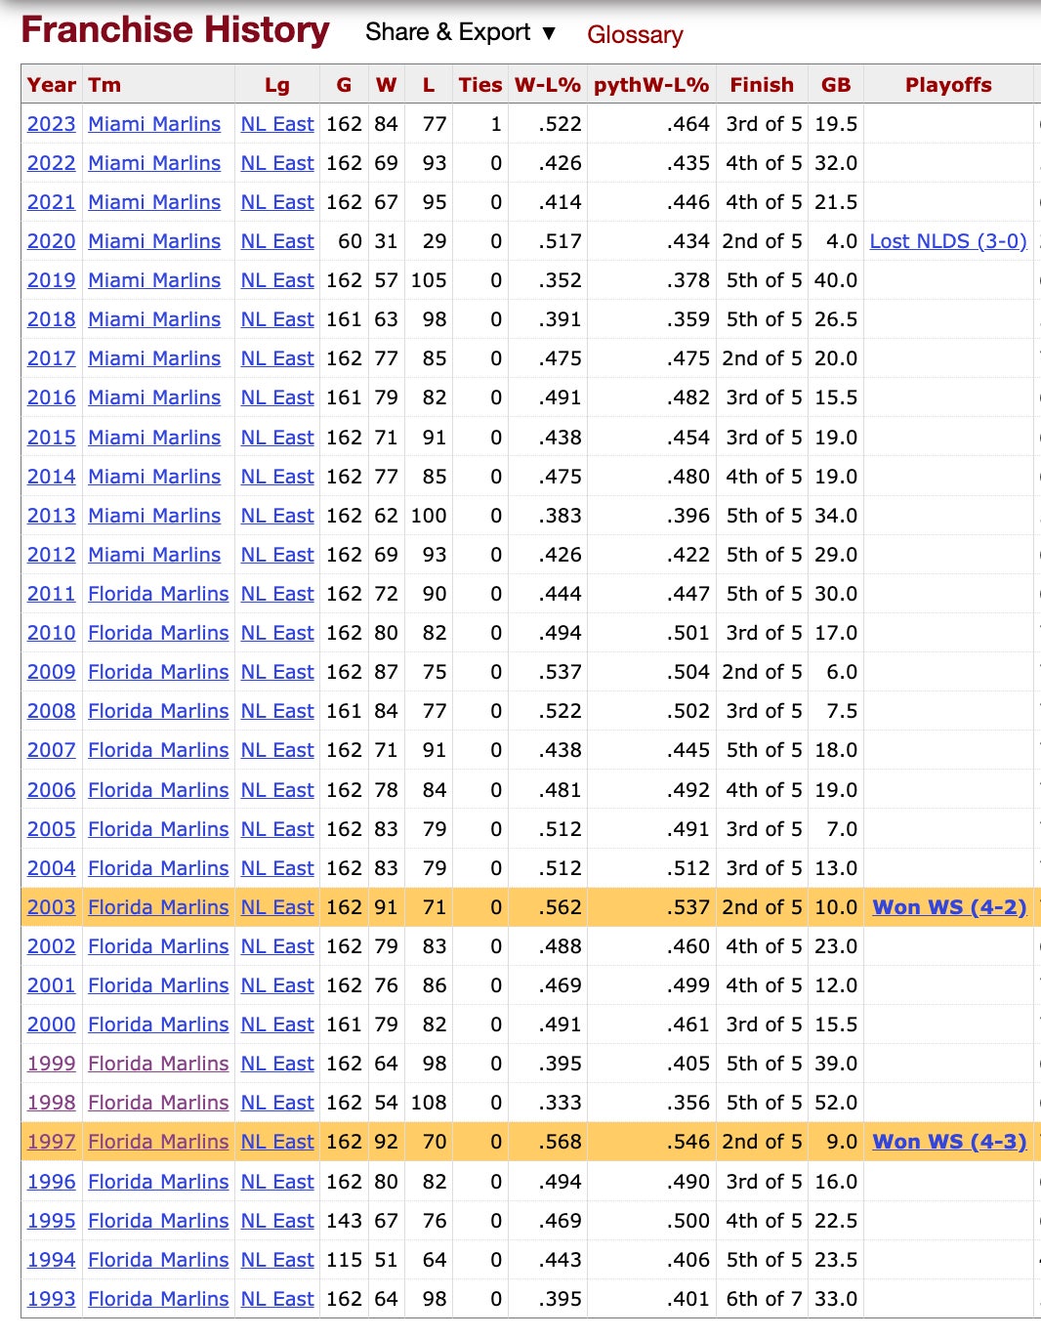Sort table by GB column header
The height and width of the screenshot is (1338, 1041).
coord(836,85)
